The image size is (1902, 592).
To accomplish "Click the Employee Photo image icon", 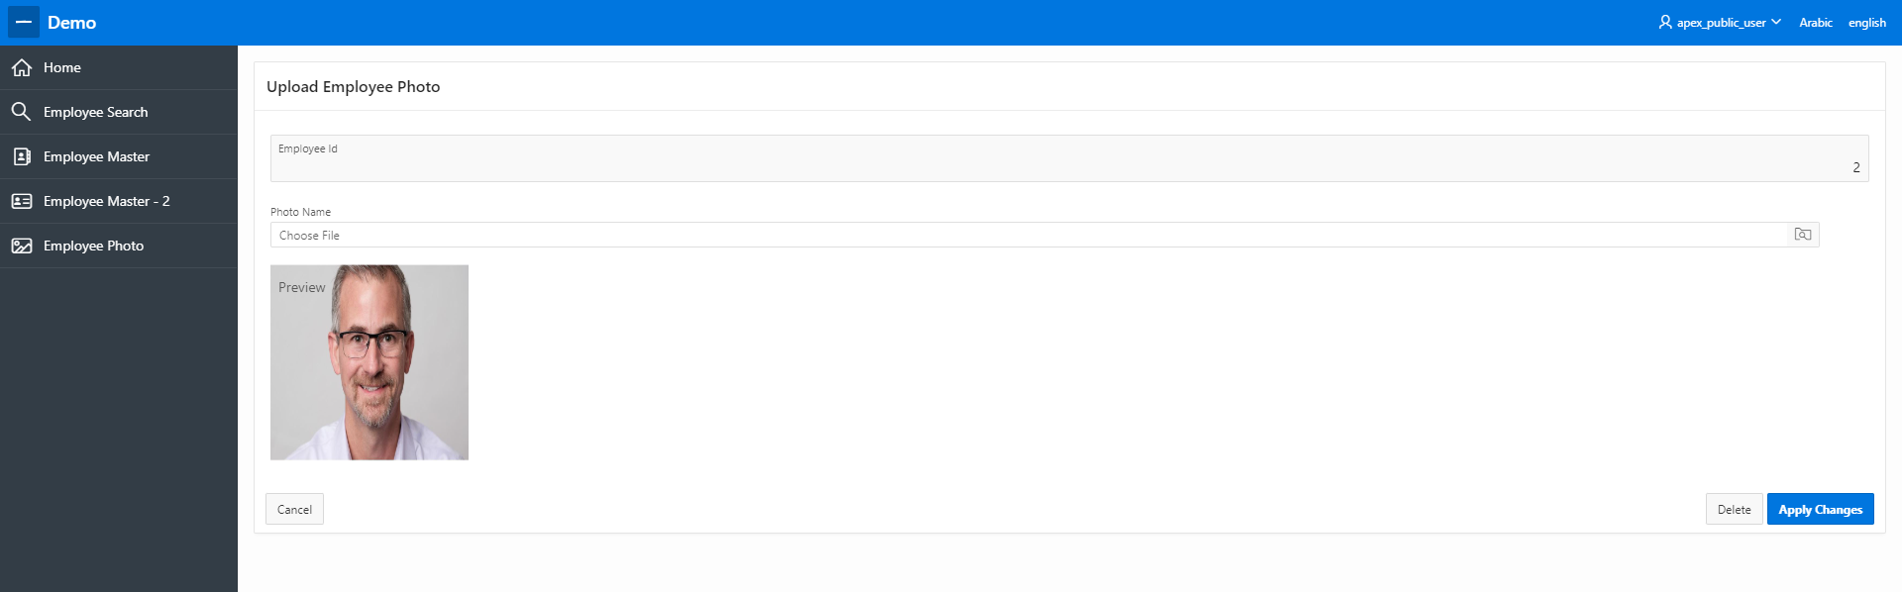I will tap(22, 246).
